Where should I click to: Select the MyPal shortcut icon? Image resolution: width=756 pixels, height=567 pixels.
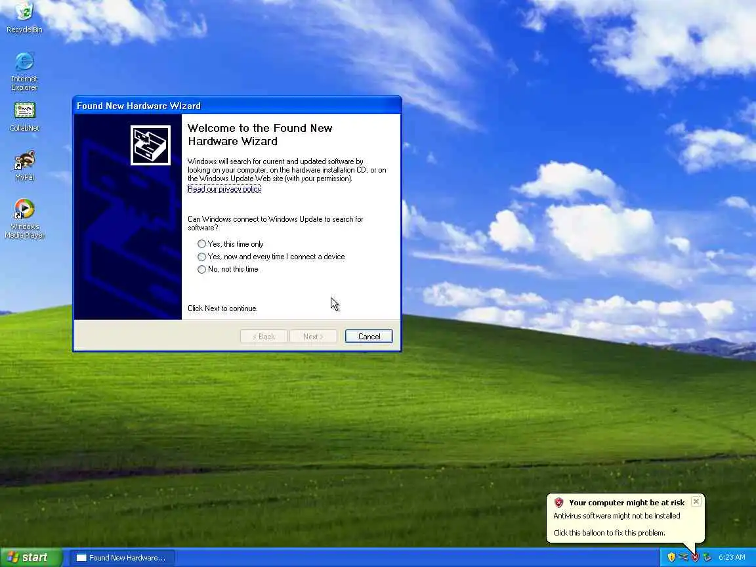(x=24, y=165)
